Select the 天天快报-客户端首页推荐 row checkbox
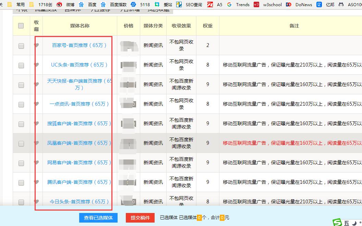The image size is (362, 226). [x=21, y=85]
